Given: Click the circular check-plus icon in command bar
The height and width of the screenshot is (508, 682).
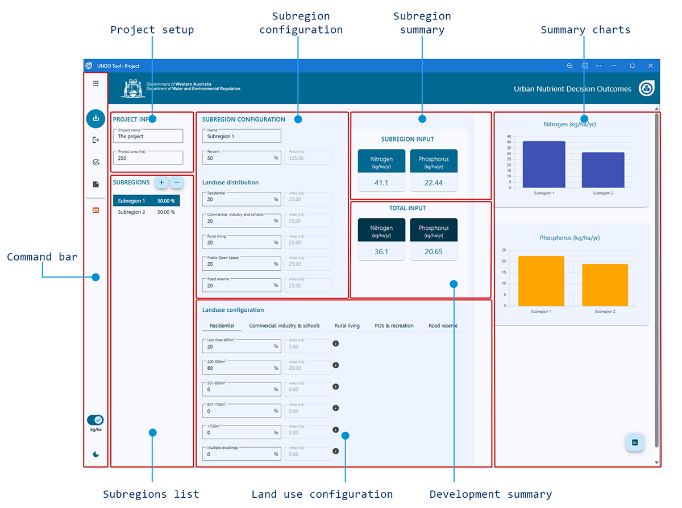Looking at the screenshot, I should 95,162.
